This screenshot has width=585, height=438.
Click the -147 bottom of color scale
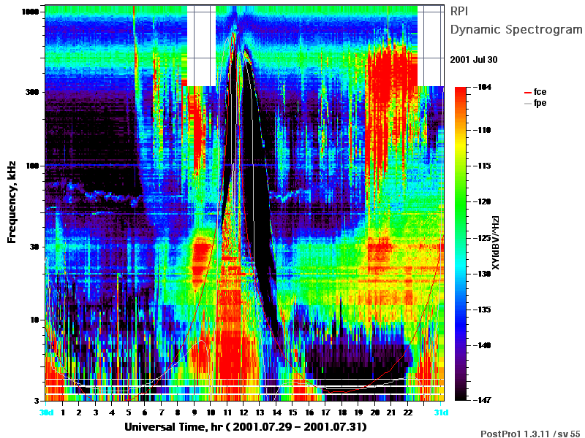[483, 400]
